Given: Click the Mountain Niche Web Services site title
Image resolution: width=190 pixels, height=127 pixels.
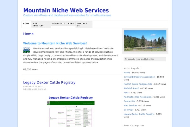Looking at the screenshot, I should 66,10.
